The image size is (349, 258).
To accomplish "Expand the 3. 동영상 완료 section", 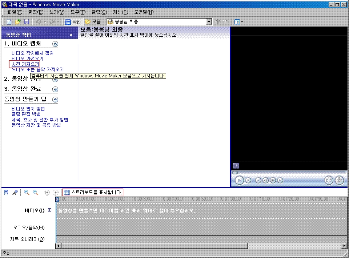I will [55, 89].
